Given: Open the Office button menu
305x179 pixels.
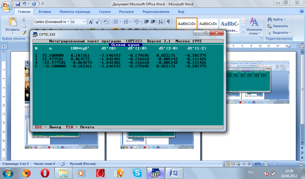Looking at the screenshot, I should (x=7, y=7).
